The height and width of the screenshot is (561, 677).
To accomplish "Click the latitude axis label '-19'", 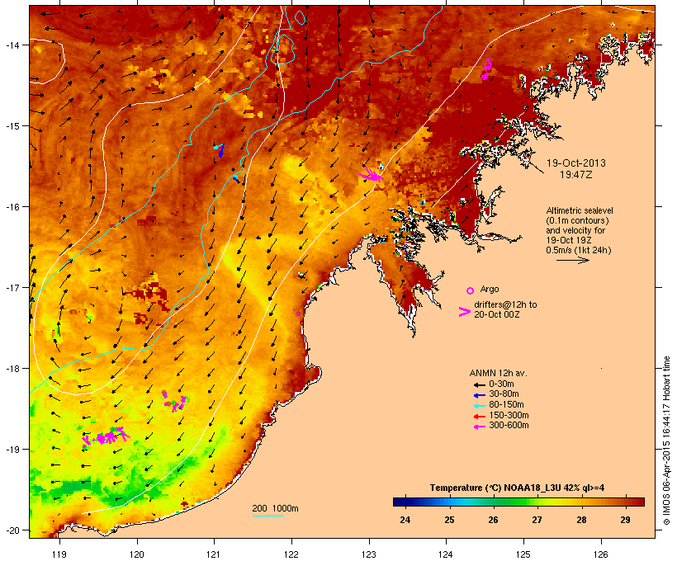I will (12, 450).
